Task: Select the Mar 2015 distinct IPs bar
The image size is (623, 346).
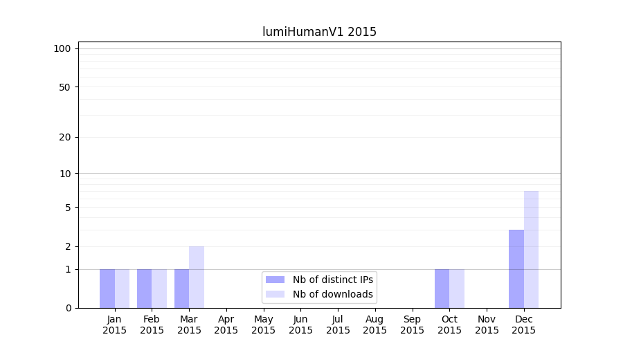Action: (181, 289)
